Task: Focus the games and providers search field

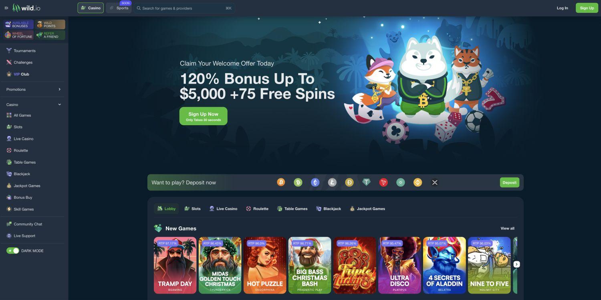Action: tap(184, 8)
